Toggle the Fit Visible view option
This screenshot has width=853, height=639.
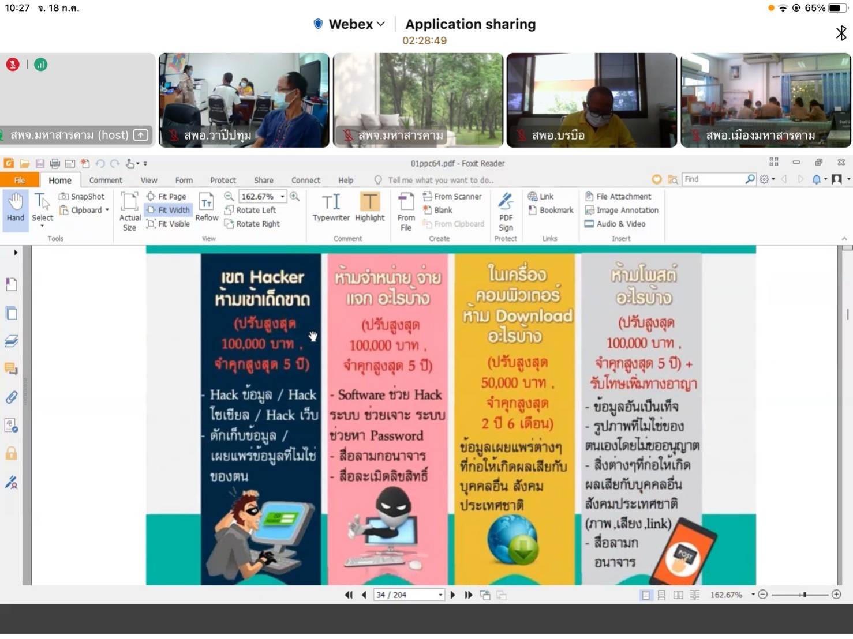168,224
